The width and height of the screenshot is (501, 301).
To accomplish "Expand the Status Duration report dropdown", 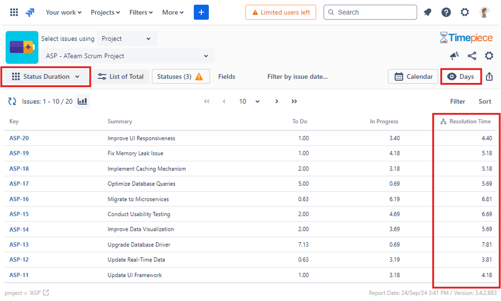I will coord(46,76).
